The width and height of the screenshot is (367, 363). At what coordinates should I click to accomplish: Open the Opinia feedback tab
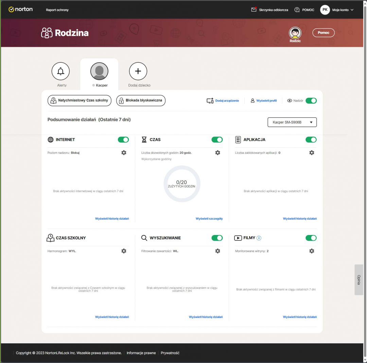(x=359, y=280)
